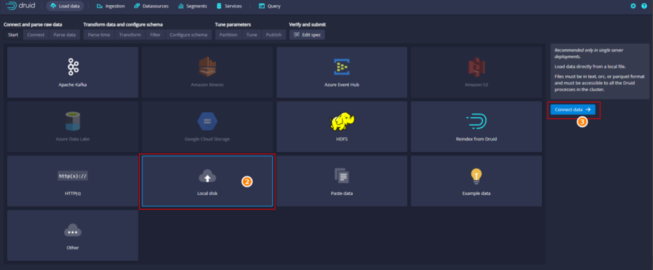Viewport: 653px width, 270px height.
Task: Click 'Load data directly from a local file.' text
Action: (590, 67)
